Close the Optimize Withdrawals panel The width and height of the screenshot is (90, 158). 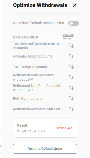75,5
